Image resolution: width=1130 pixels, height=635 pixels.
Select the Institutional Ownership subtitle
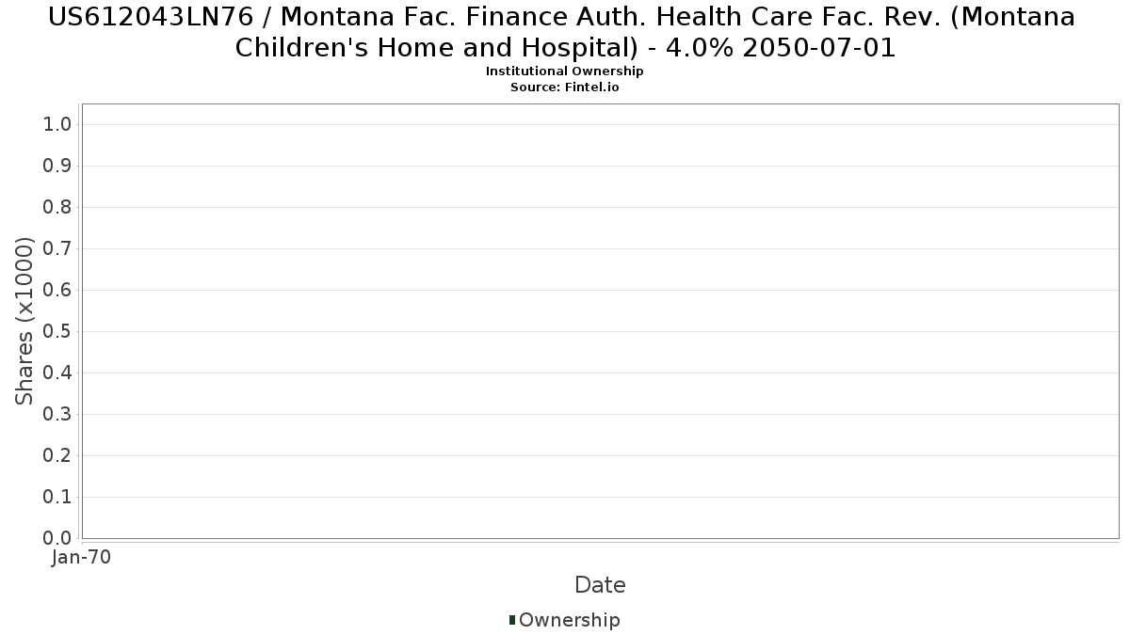(x=565, y=71)
